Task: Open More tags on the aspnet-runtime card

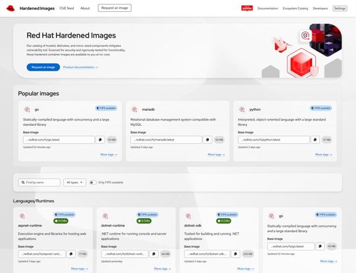Action: [x=80, y=268]
